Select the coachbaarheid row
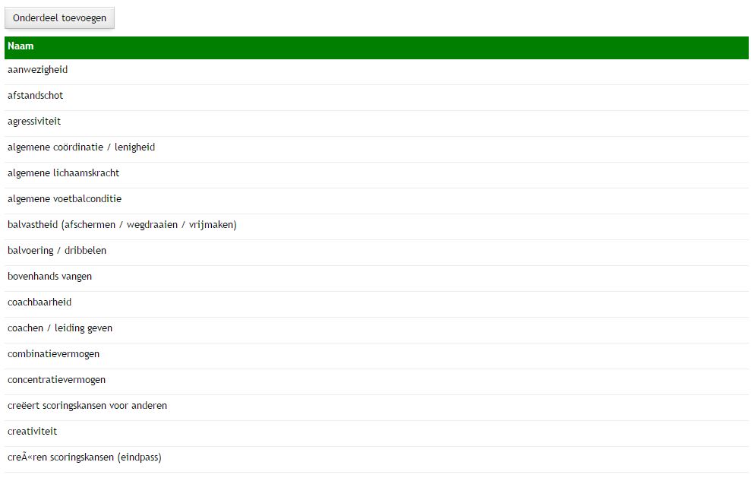The image size is (751, 478). tap(39, 302)
